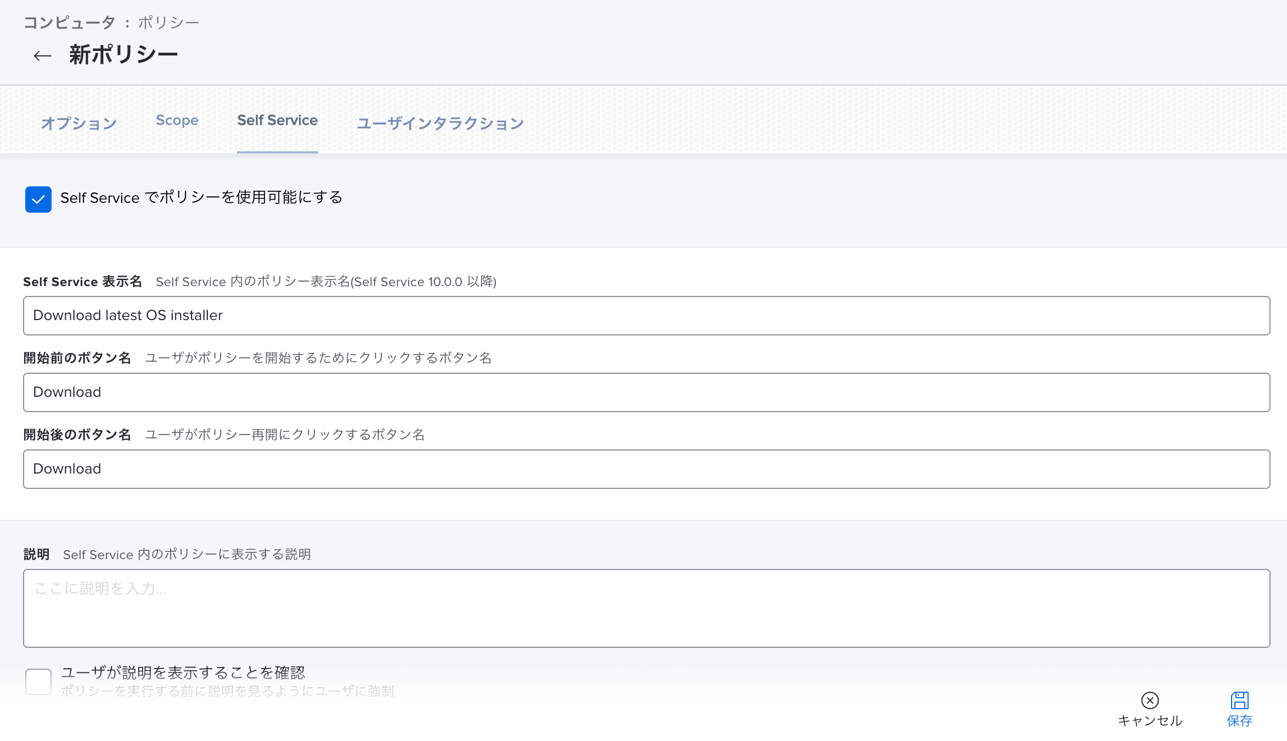Focus the Self Service 表示名 field
This screenshot has height=741, width=1287.
tap(646, 316)
